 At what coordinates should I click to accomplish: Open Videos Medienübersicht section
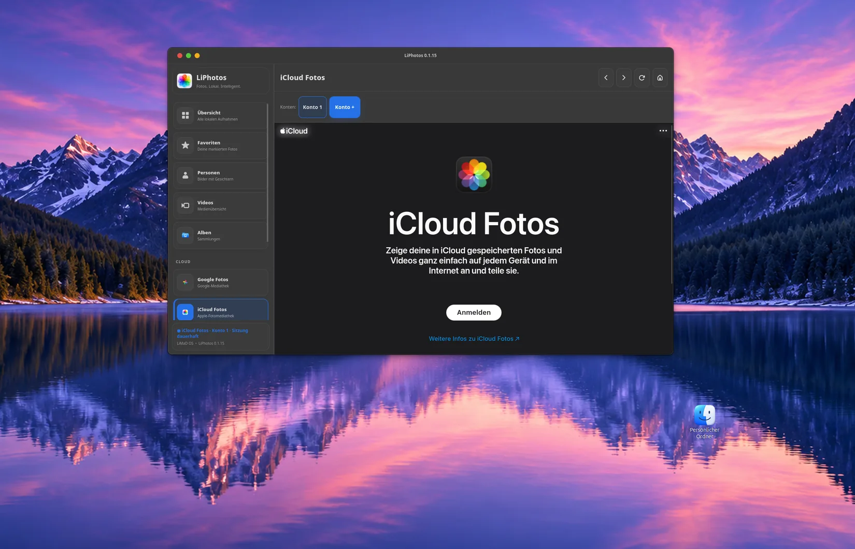point(221,206)
